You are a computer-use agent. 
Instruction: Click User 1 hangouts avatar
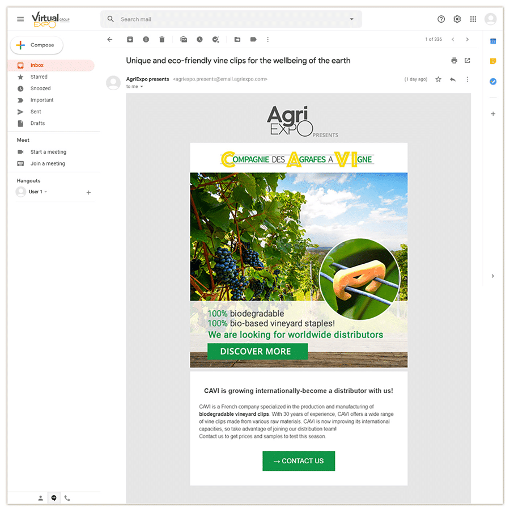pyautogui.click(x=21, y=192)
